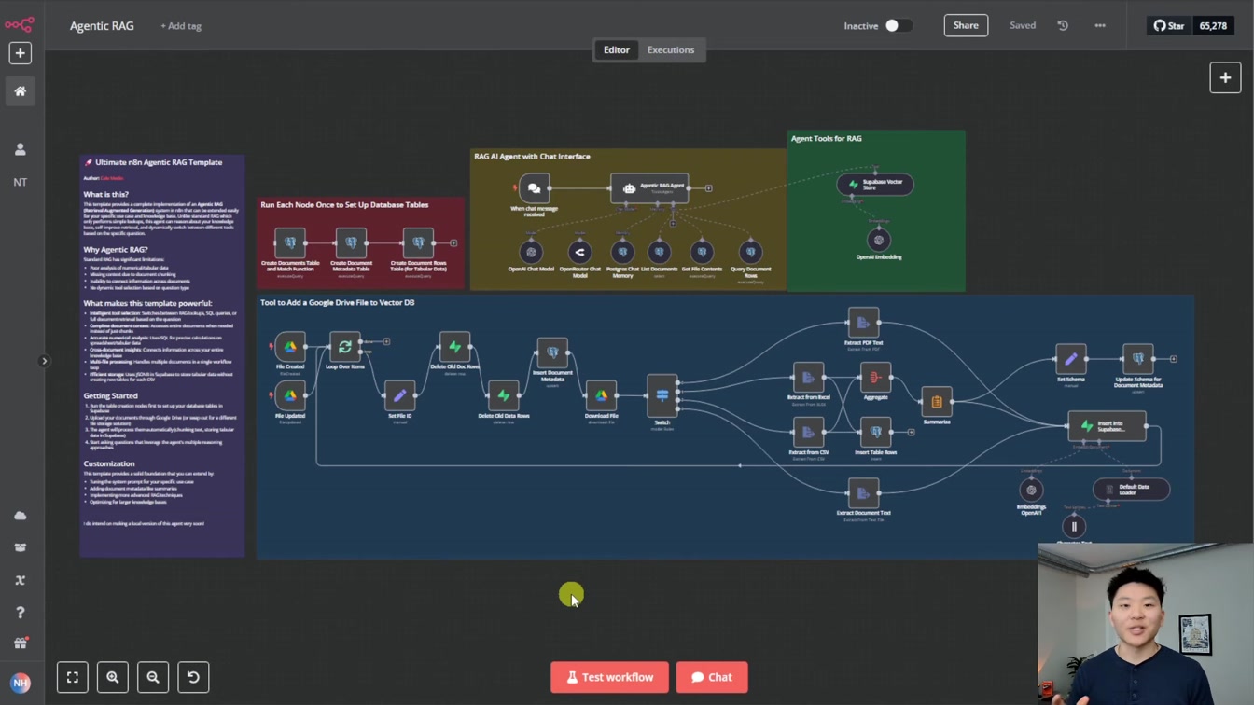Open workflow history clock icon
Viewport: 1254px width, 705px height.
[1063, 25]
